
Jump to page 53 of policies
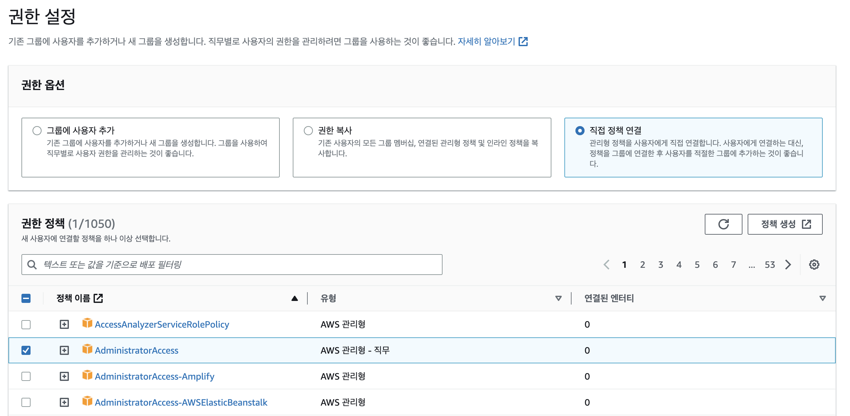coord(769,265)
